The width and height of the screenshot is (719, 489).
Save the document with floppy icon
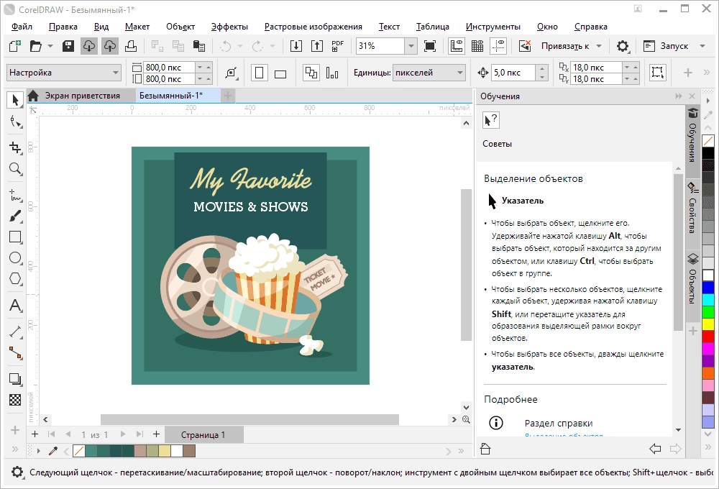[x=68, y=46]
